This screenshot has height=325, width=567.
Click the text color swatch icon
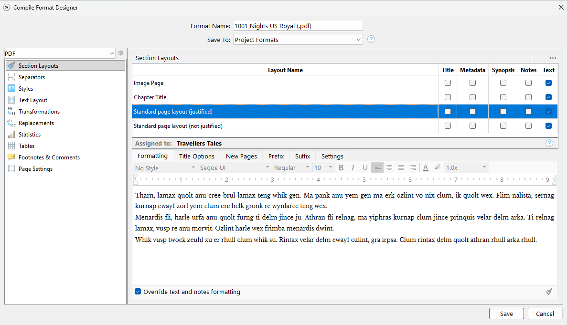[425, 168]
